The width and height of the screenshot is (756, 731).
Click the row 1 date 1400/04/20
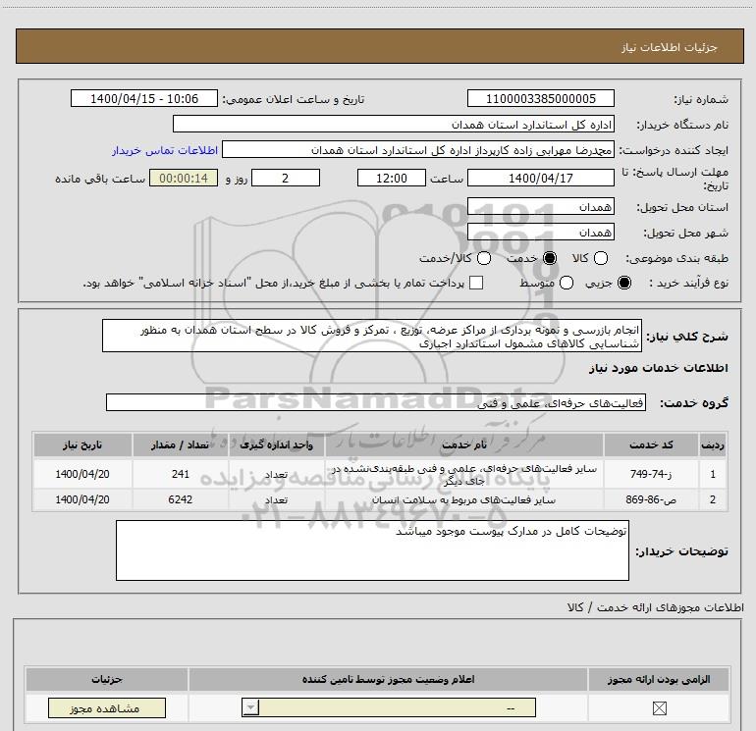(x=82, y=474)
